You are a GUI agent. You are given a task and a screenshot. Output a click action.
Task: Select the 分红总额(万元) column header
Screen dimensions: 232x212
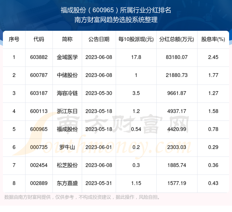tap(177, 39)
